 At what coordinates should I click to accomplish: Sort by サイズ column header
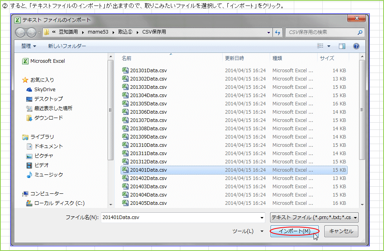coord(327,58)
